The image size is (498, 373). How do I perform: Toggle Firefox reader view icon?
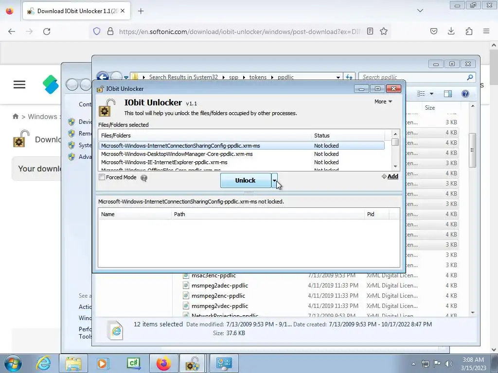click(370, 31)
